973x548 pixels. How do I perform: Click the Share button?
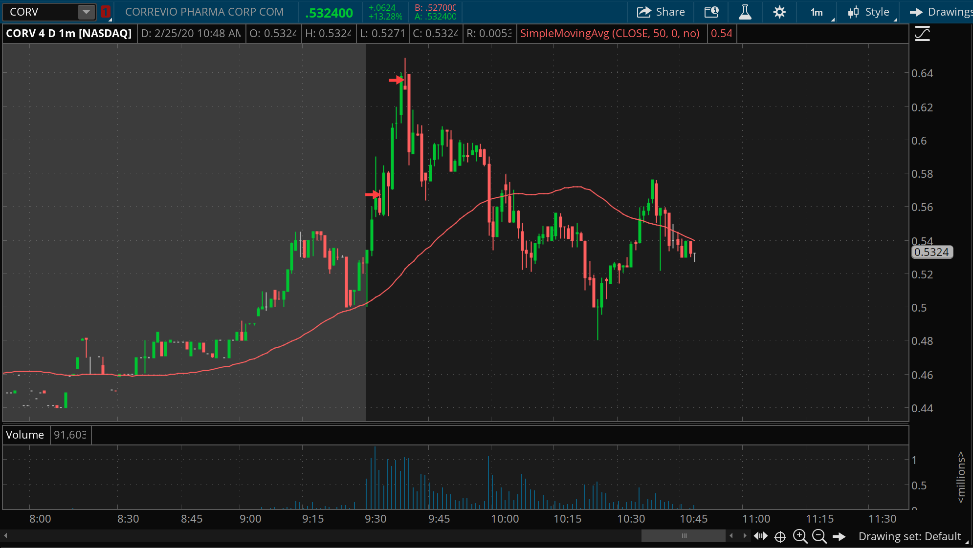(x=661, y=12)
